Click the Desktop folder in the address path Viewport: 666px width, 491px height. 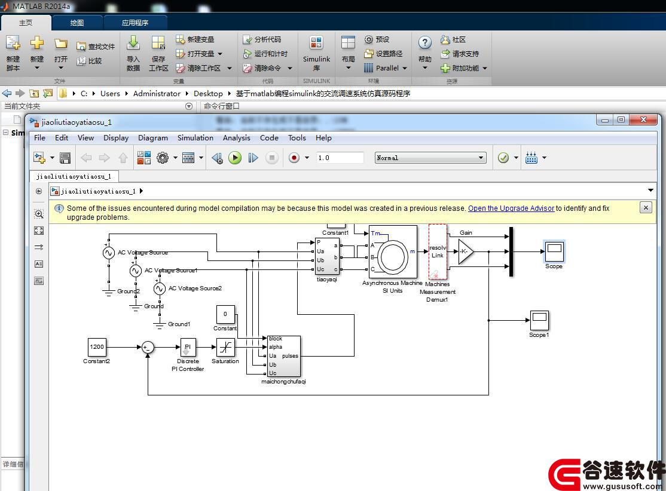[208, 93]
